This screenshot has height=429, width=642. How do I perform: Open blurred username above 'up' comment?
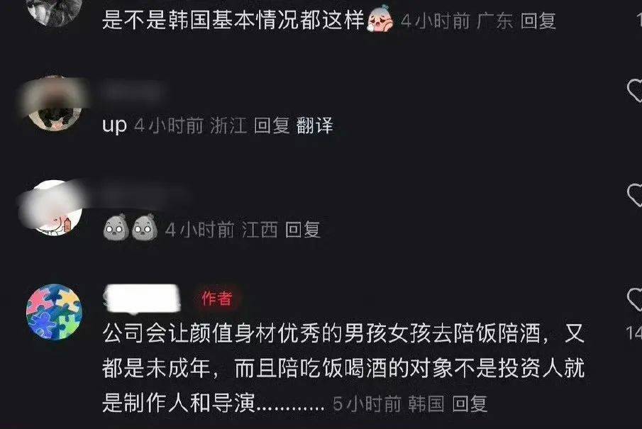tap(133, 91)
